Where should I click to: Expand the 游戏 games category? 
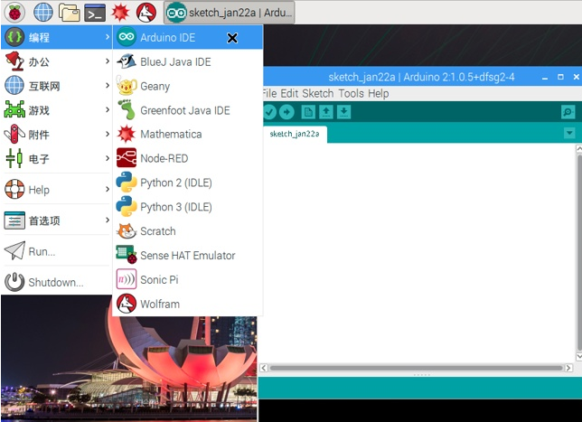pyautogui.click(x=57, y=110)
